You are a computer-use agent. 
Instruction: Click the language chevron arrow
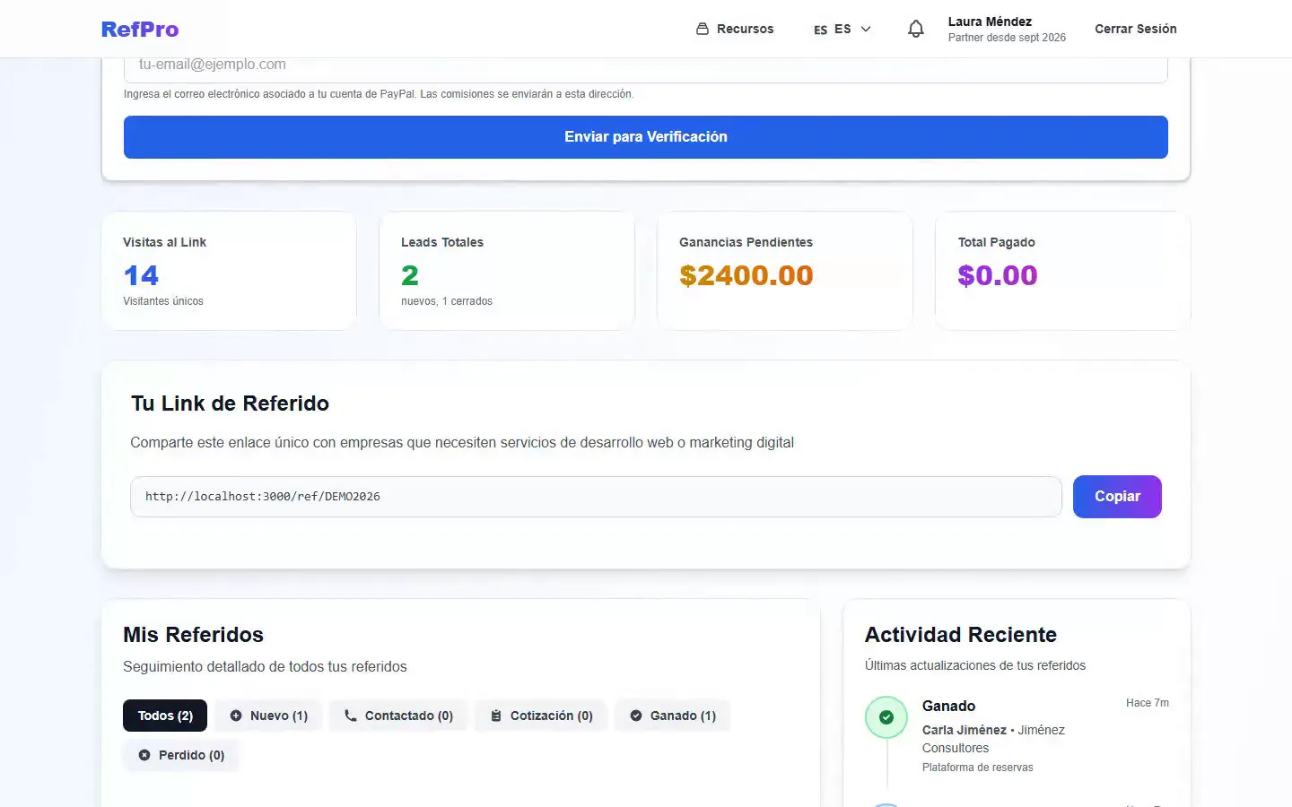pos(866,29)
